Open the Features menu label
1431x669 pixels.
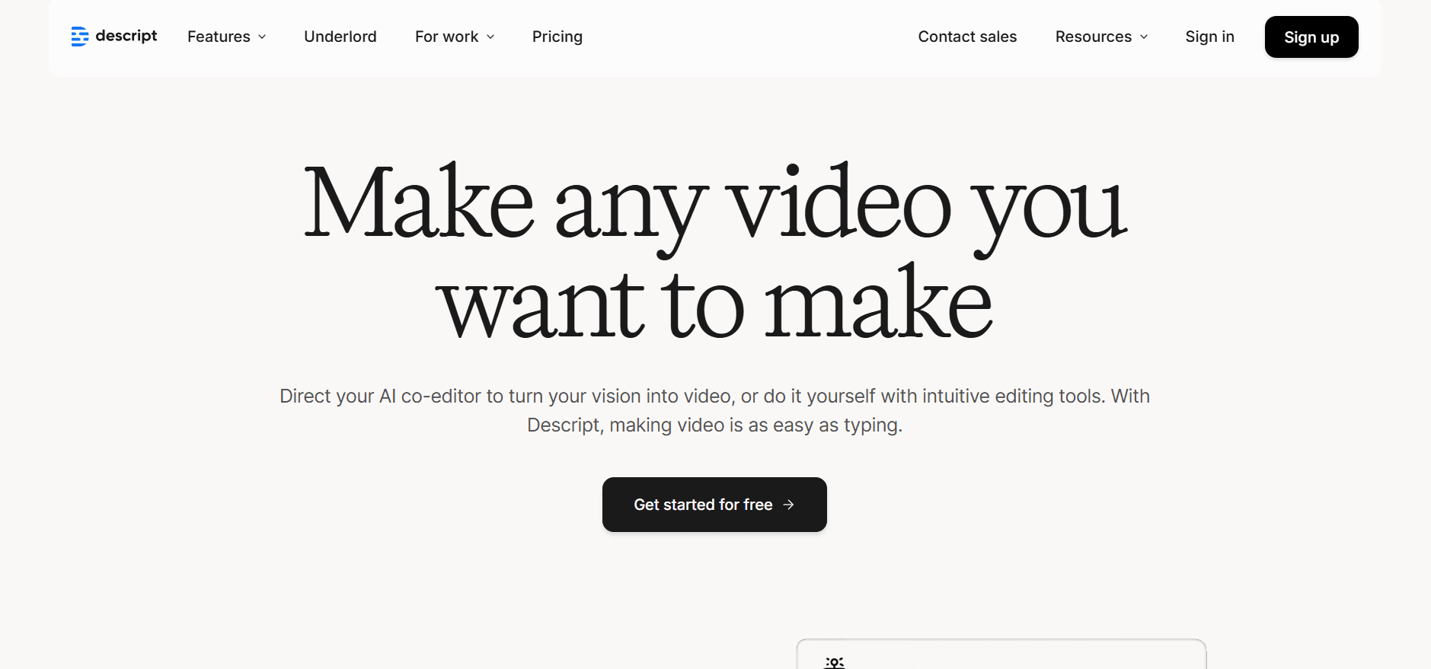coord(219,37)
